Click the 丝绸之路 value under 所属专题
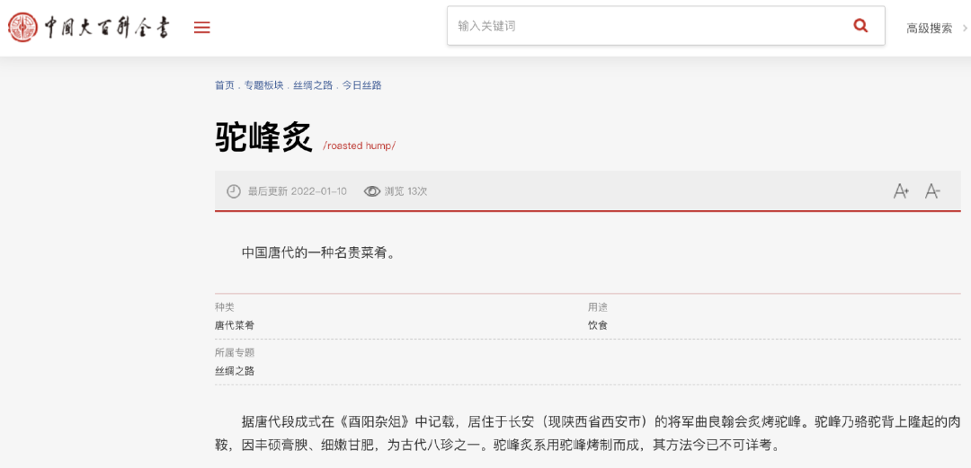This screenshot has width=971, height=468. pos(235,371)
